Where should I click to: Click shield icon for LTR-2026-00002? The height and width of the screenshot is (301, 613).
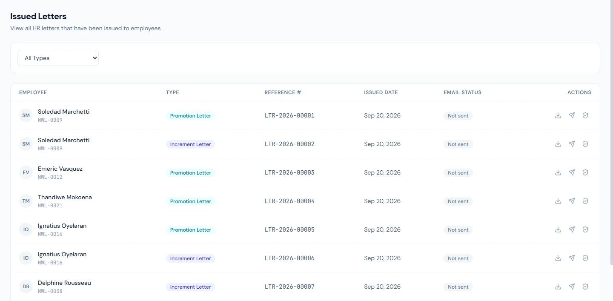pyautogui.click(x=585, y=144)
